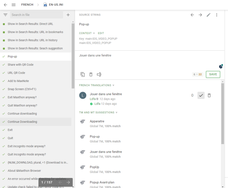Click the Search in file field
The width and height of the screenshot is (228, 188).
37,15
